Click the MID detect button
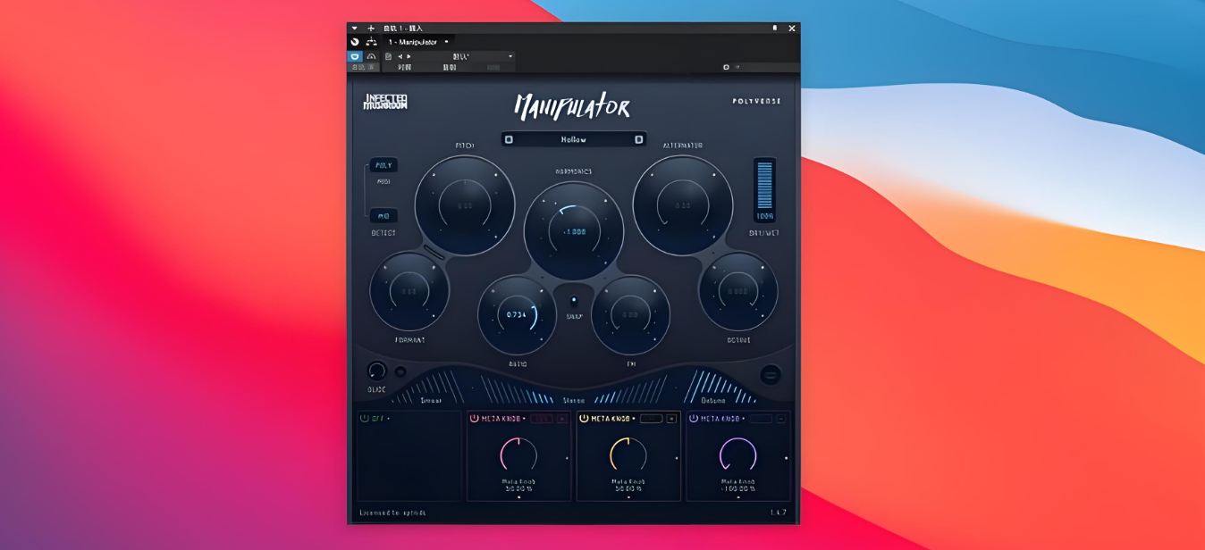This screenshot has width=1205, height=550. pos(383,215)
